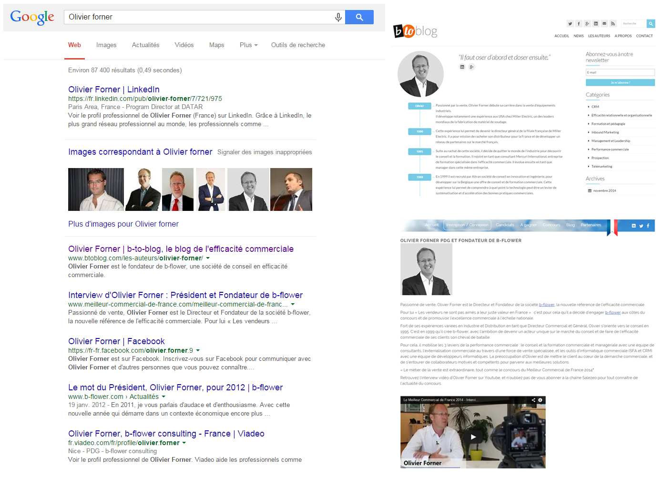Open image thumbnail of man with red tie
This screenshot has width=664, height=477.
point(178,189)
